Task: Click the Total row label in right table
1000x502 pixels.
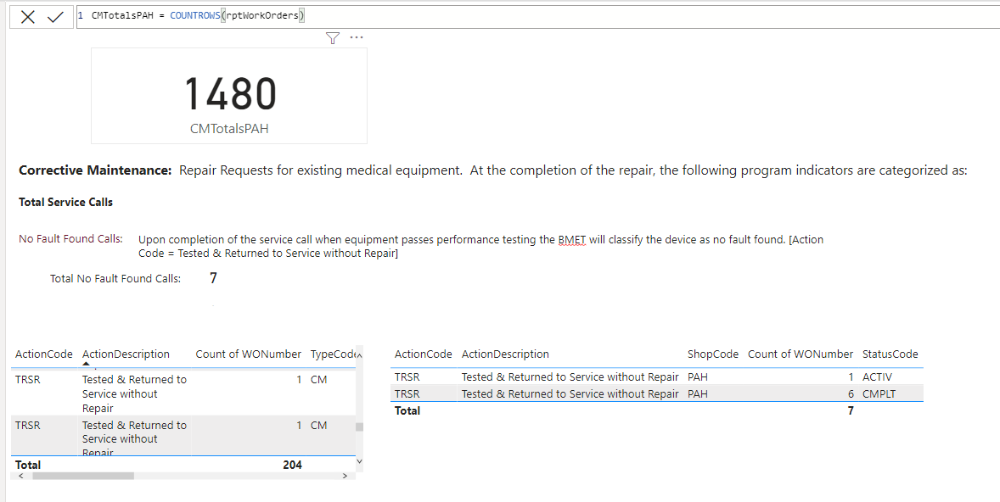Action: click(407, 411)
